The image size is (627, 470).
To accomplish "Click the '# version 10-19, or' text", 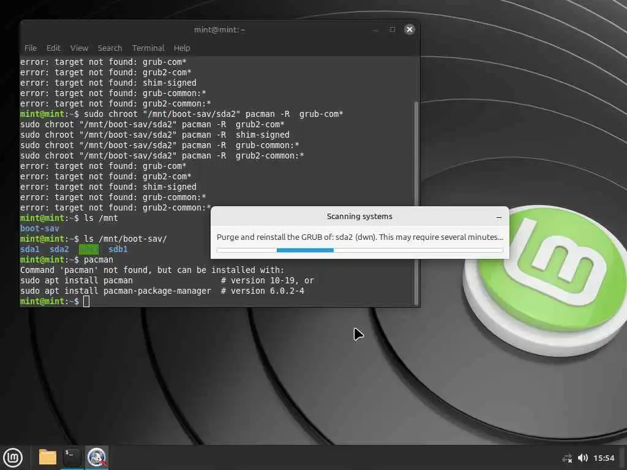I will [x=267, y=280].
